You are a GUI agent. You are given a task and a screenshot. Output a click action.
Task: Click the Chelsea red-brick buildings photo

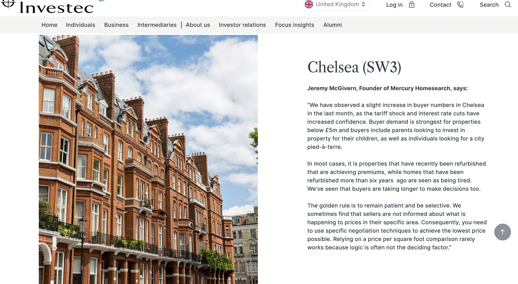tap(148, 159)
